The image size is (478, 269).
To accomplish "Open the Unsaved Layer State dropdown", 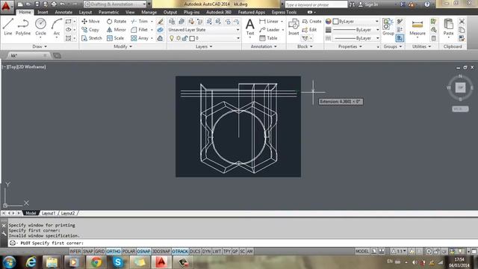I will click(x=204, y=30).
